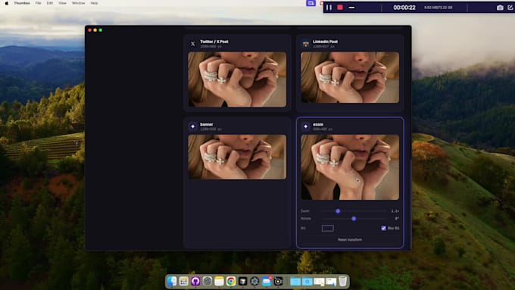Open Finder from the Dock

172,281
